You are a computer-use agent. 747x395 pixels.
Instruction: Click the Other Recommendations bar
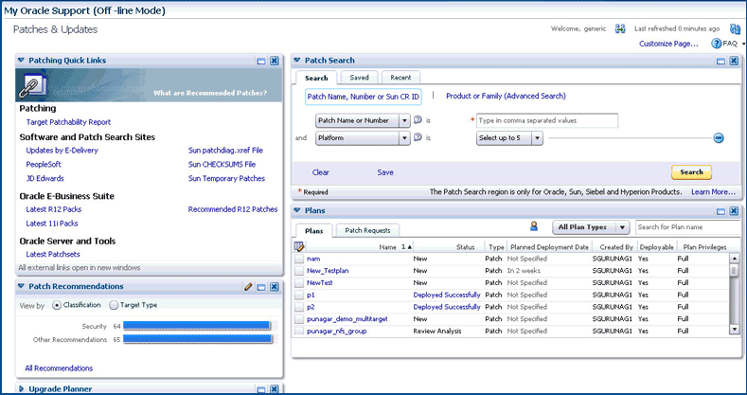(198, 339)
